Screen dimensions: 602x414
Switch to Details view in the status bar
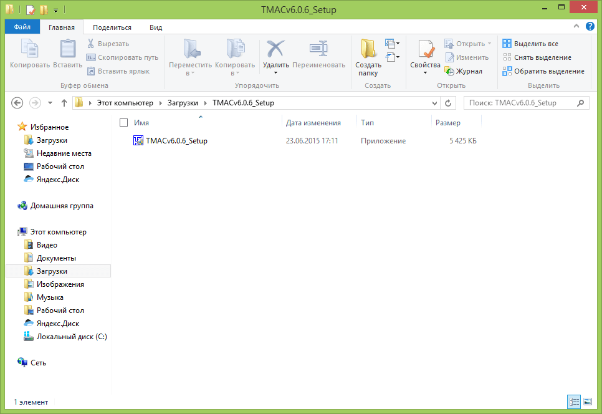[574, 402]
